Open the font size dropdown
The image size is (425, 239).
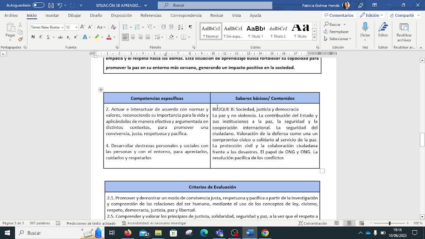point(76,27)
